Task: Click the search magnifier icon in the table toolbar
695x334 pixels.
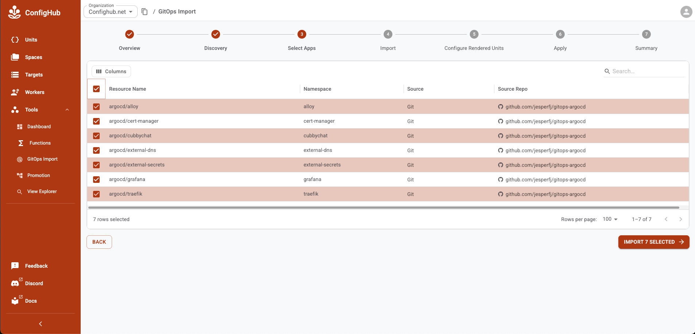Action: (x=607, y=71)
